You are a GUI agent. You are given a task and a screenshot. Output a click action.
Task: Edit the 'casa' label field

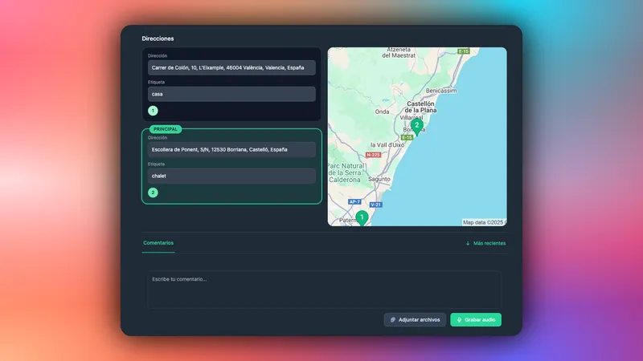[x=231, y=94]
